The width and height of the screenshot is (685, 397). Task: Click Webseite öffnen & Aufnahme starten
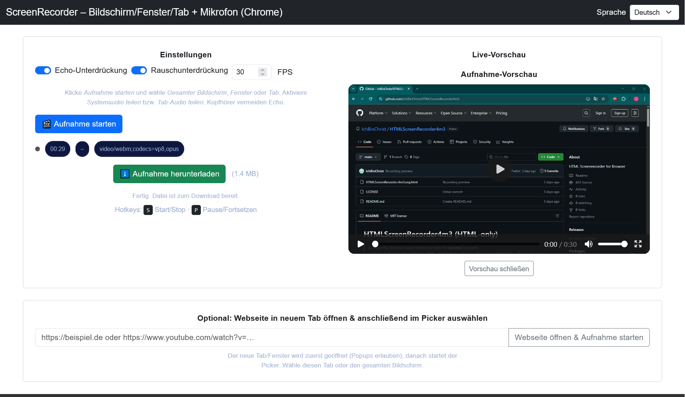(578, 337)
